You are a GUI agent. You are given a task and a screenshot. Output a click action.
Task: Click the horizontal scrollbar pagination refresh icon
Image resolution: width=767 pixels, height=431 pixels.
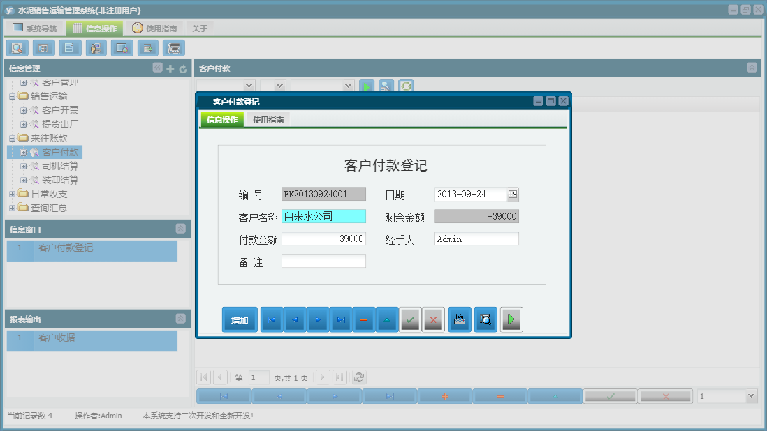359,377
